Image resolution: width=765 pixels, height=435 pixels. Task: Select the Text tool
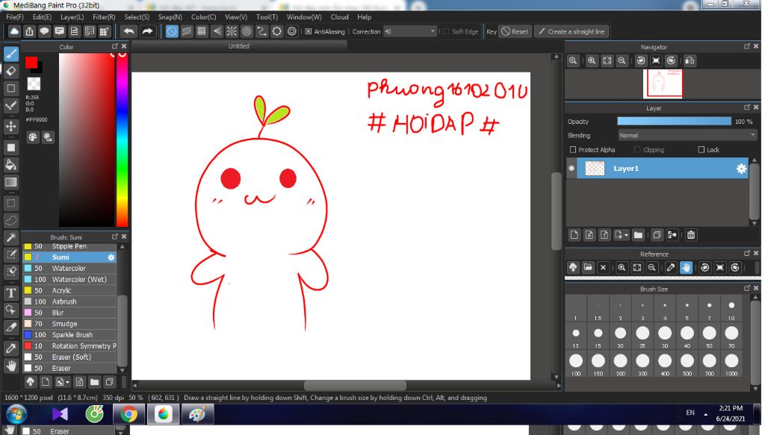click(x=10, y=292)
